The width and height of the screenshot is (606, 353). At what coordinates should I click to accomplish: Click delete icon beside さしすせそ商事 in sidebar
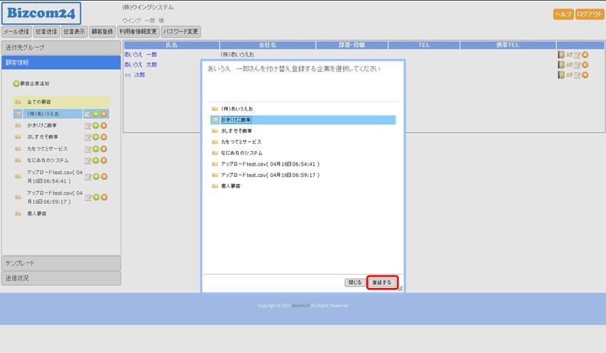pos(103,137)
